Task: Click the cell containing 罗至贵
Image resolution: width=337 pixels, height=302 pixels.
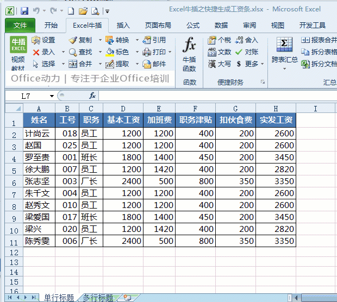Action: (x=39, y=158)
